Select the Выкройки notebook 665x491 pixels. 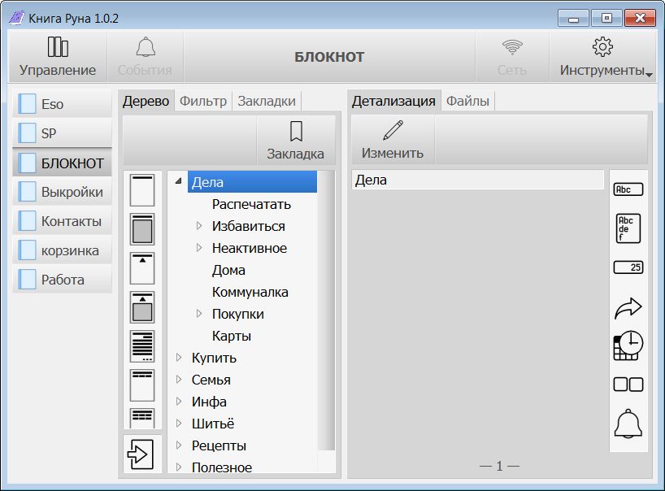point(63,192)
